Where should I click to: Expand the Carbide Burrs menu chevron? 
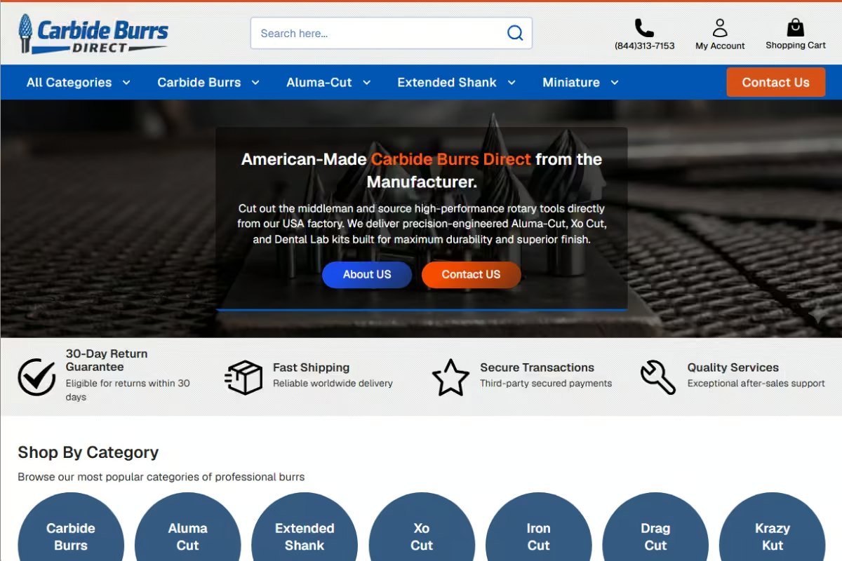point(255,83)
